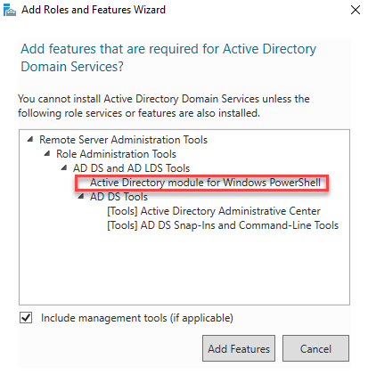Screen dimensions: 368x383
Task: Close the Add Roles and Features Wizard dialog
Action: click(356, 10)
